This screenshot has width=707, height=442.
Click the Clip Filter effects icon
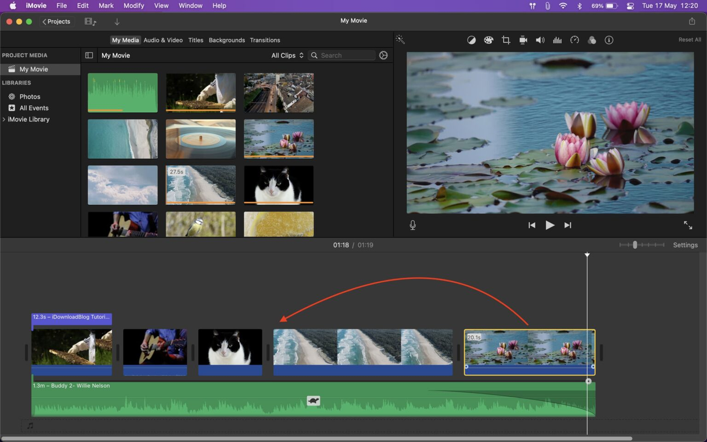click(592, 40)
